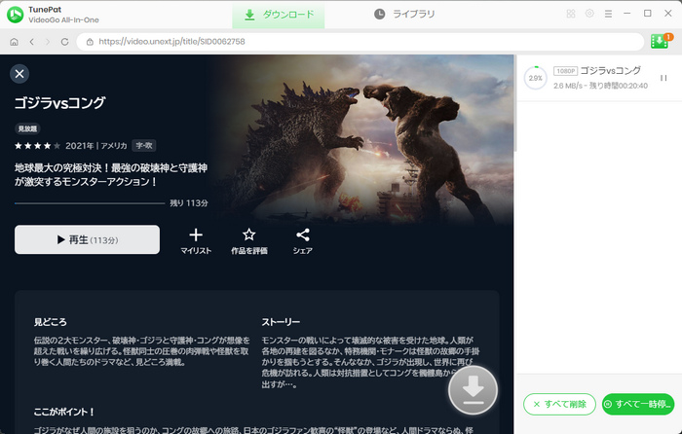Image resolution: width=682 pixels, height=434 pixels.
Task: Click the circular 2.9% download progress indicator
Action: (535, 78)
